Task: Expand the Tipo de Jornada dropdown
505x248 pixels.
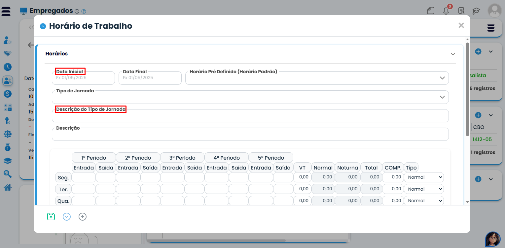Action: [x=250, y=97]
